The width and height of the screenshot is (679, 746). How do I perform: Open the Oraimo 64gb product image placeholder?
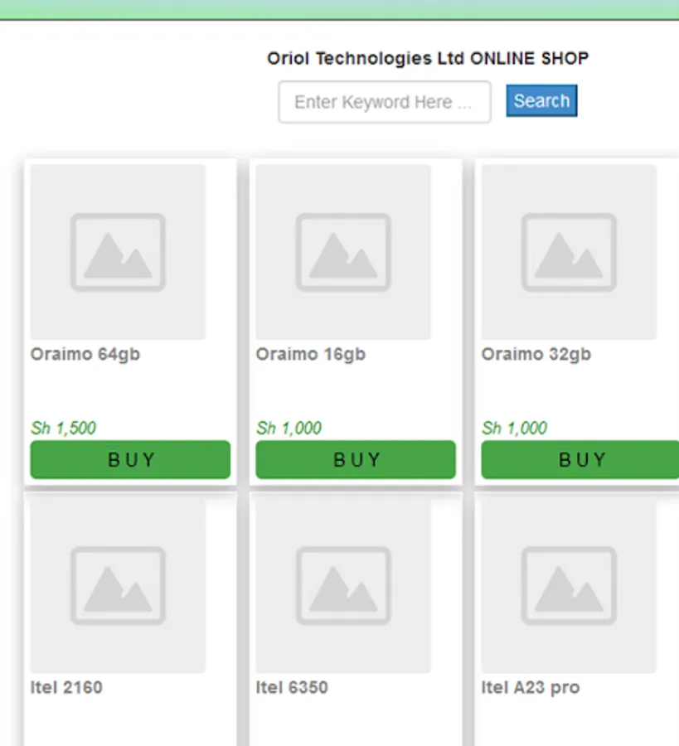[x=118, y=252]
